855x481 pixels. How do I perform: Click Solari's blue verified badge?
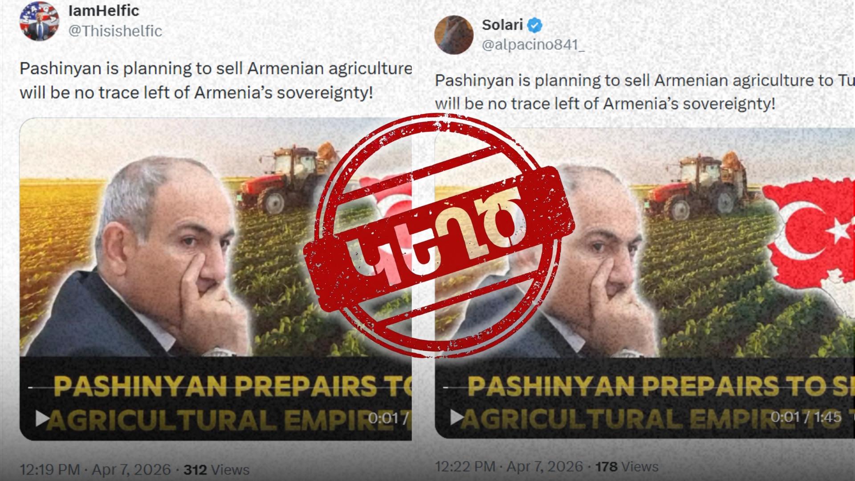[535, 25]
